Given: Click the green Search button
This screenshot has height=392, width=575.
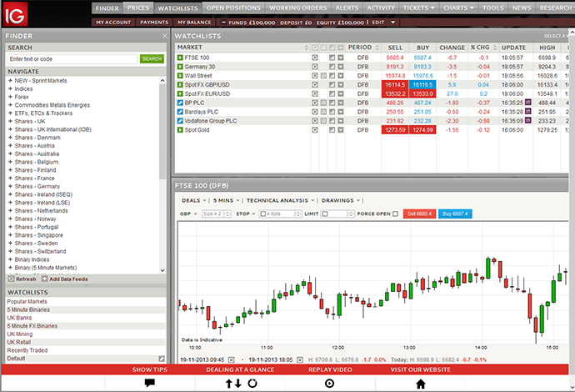Looking at the screenshot, I should pos(152,58).
